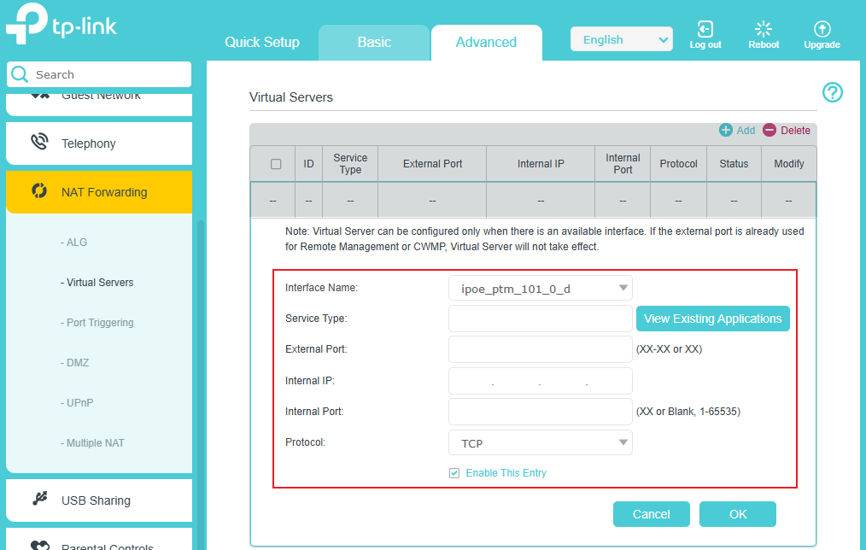Disable the Enable This Entry checkbox

pos(454,472)
